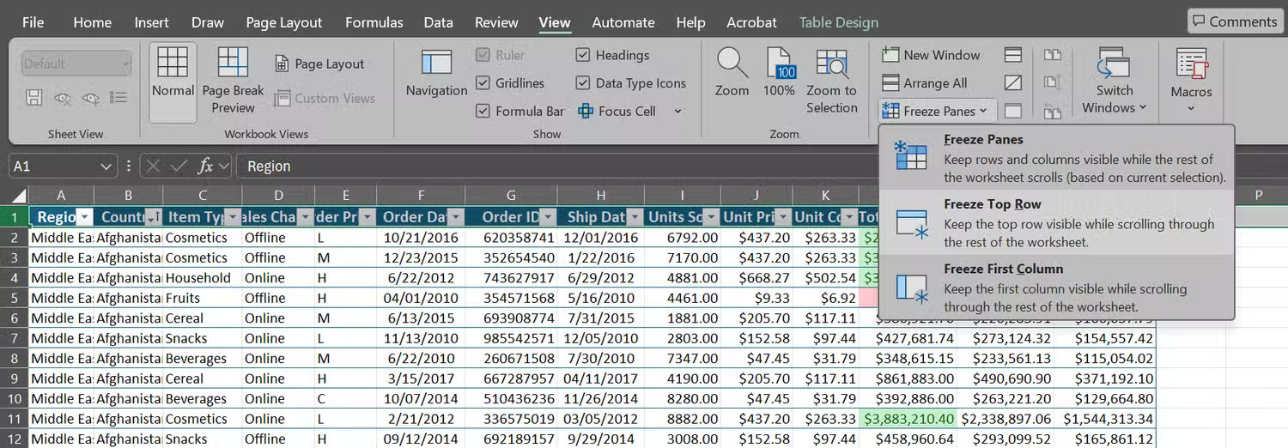Select green highlighted cell $3,883,210.40

tap(908, 419)
